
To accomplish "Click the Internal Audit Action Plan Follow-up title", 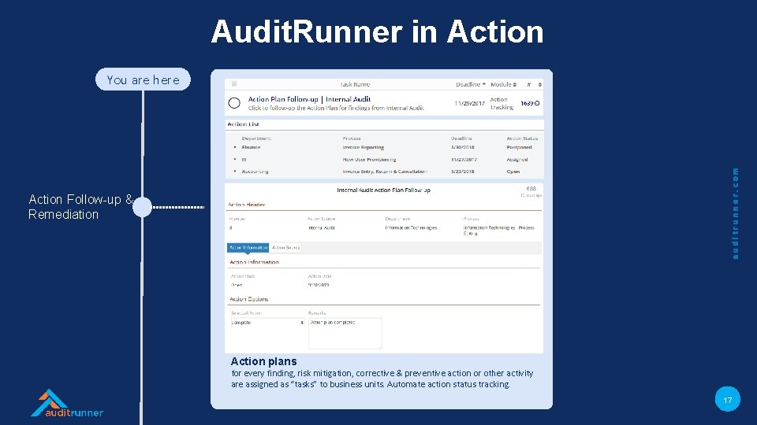I will tap(383, 190).
